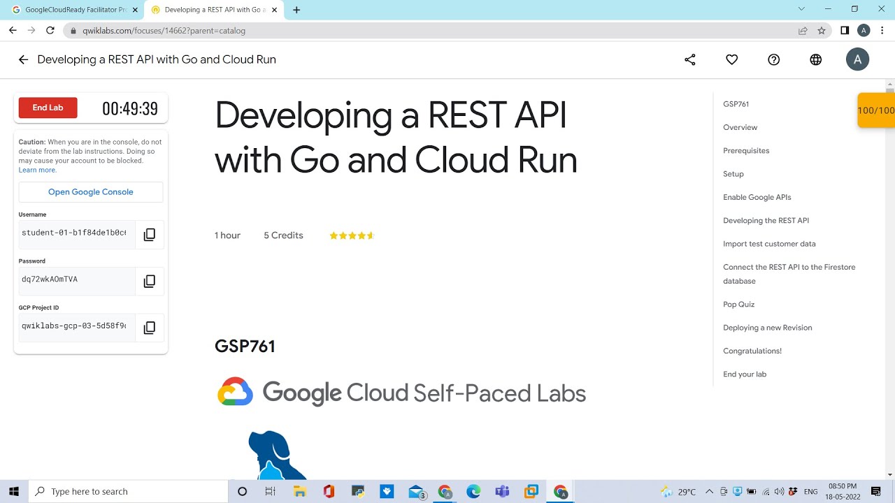Click the End Lab button
Image resolution: width=895 pixels, height=503 pixels.
(48, 108)
